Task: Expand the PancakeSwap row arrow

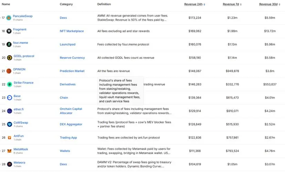Action: (x=1, y=18)
